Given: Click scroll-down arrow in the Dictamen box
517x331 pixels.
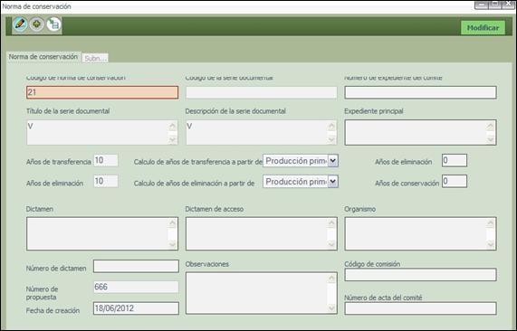Looking at the screenshot, I should (173, 244).
